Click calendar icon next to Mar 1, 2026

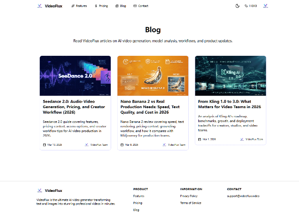200,140
